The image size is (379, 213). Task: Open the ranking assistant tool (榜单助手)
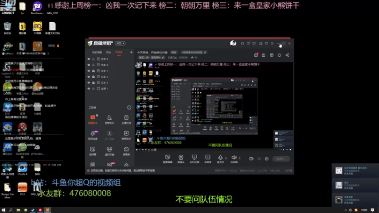(126, 135)
